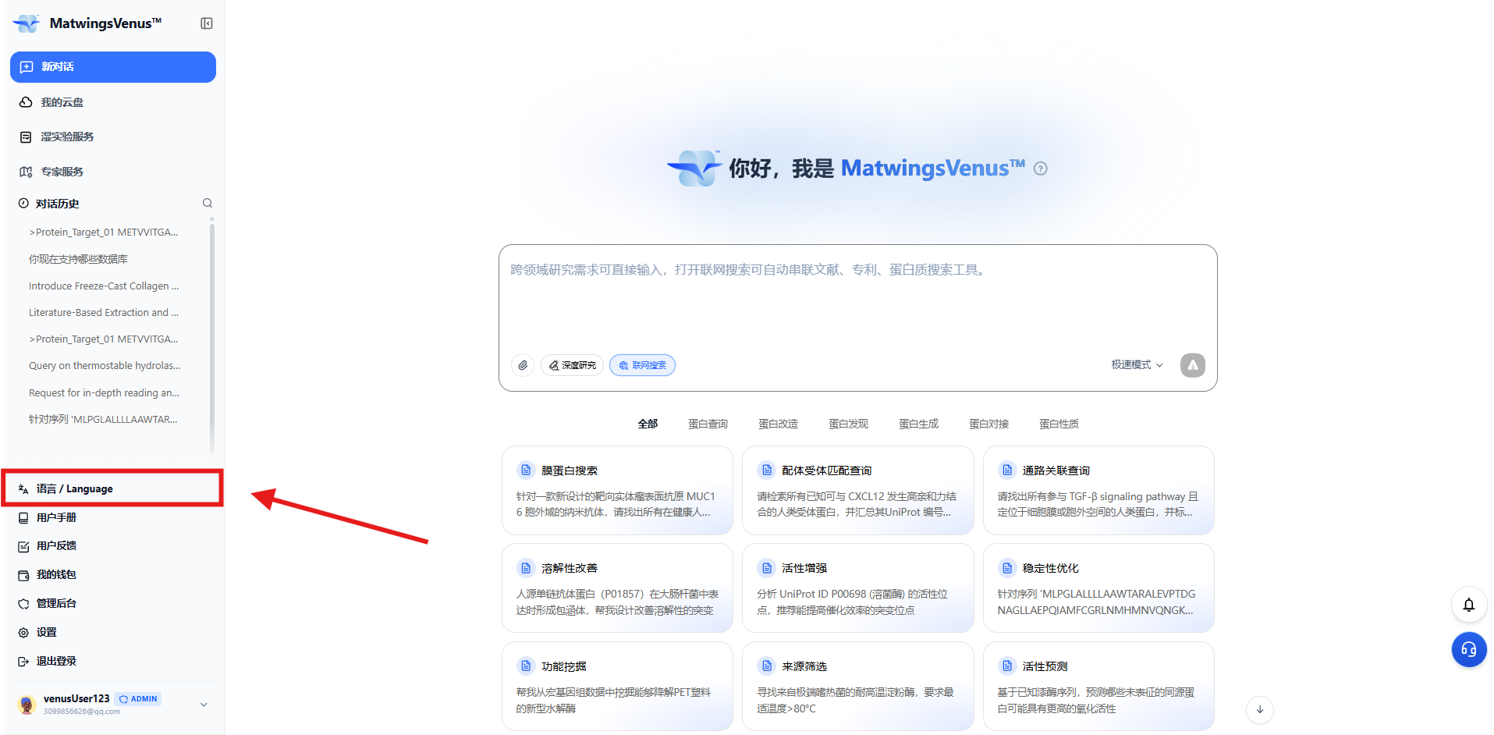The height and width of the screenshot is (735, 1494).
Task: Open history item 针对序列 'MLPGLALLLLAAWTAR
Action: (x=103, y=419)
